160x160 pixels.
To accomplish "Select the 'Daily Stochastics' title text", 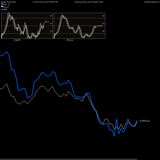I will point(9,2).
